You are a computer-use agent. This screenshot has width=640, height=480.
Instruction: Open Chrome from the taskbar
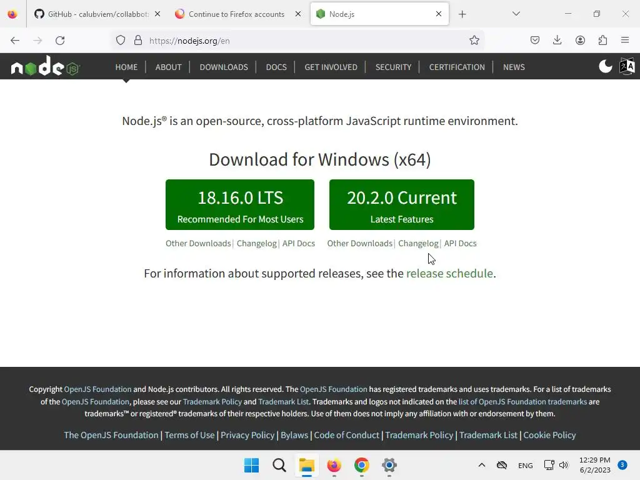pyautogui.click(x=362, y=465)
